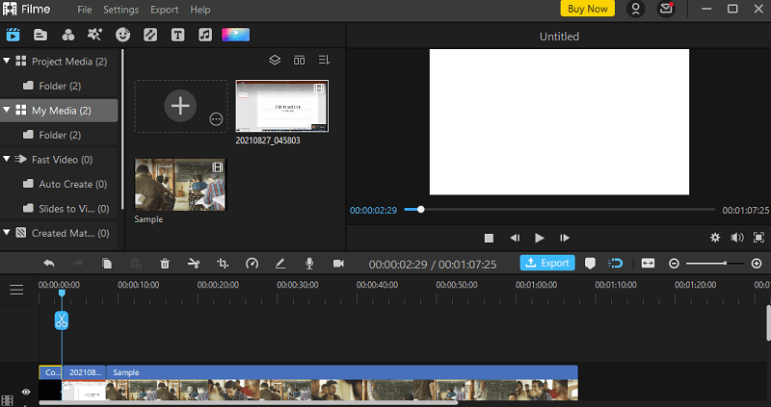Open the Transitions tab icon

tap(150, 35)
